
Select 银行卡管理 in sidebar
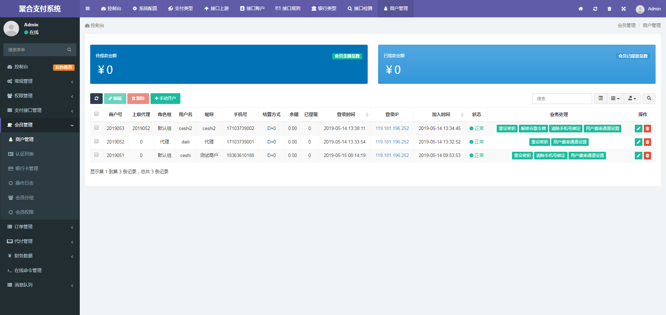(x=27, y=168)
